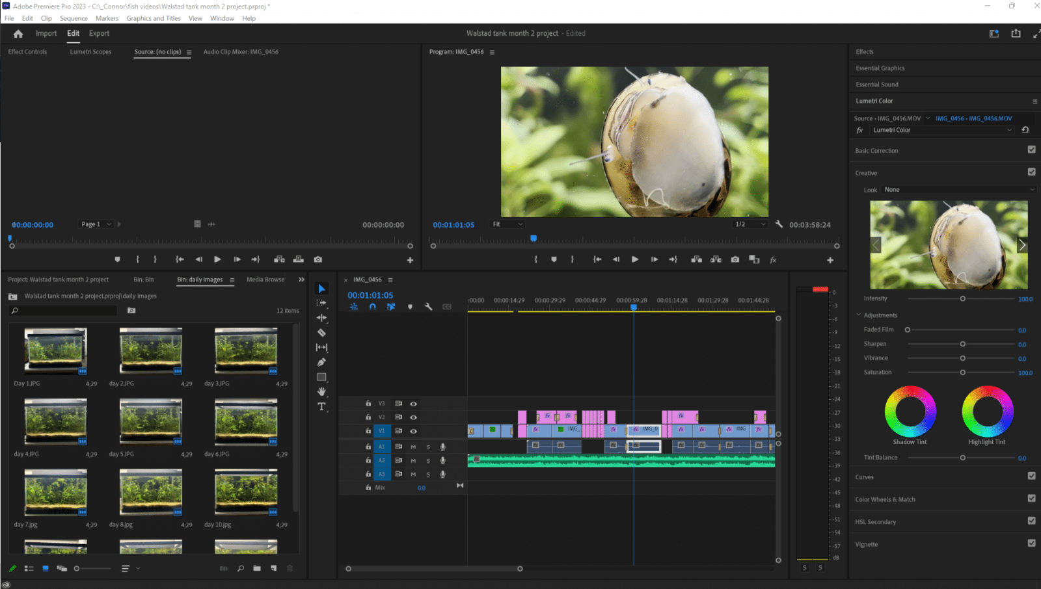Select the Type tool
Viewport: 1041px width, 589px height.
click(x=321, y=407)
